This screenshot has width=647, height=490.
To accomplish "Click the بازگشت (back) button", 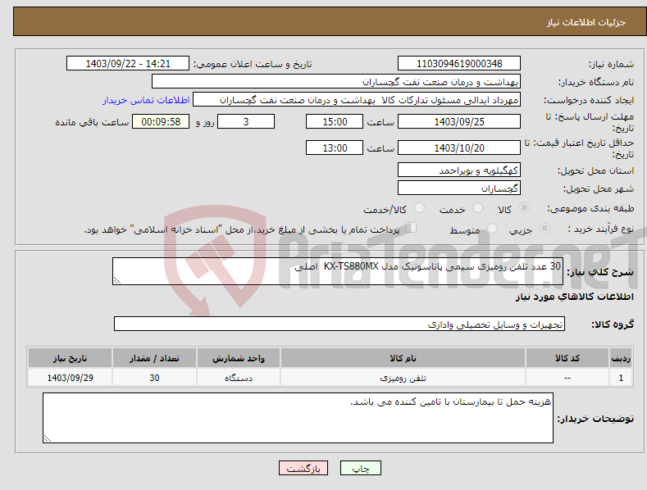I will pos(303,468).
